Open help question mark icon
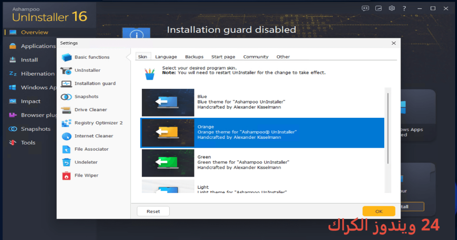Image resolution: width=457 pixels, height=240 pixels. click(404, 8)
